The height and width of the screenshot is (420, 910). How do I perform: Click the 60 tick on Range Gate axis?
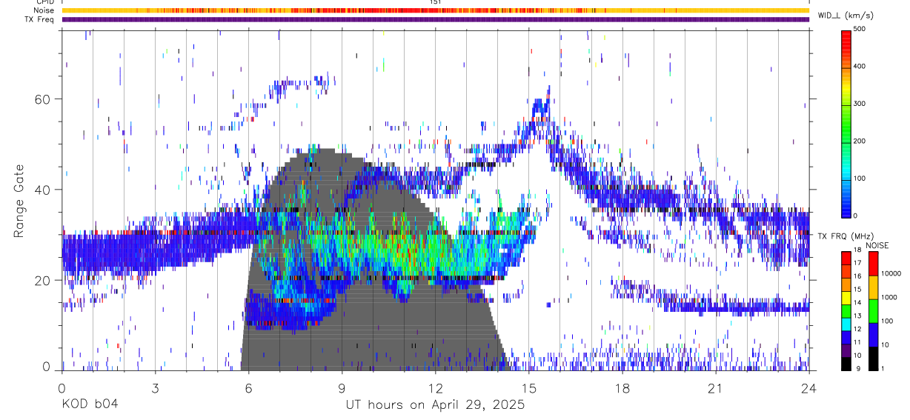tap(43, 99)
